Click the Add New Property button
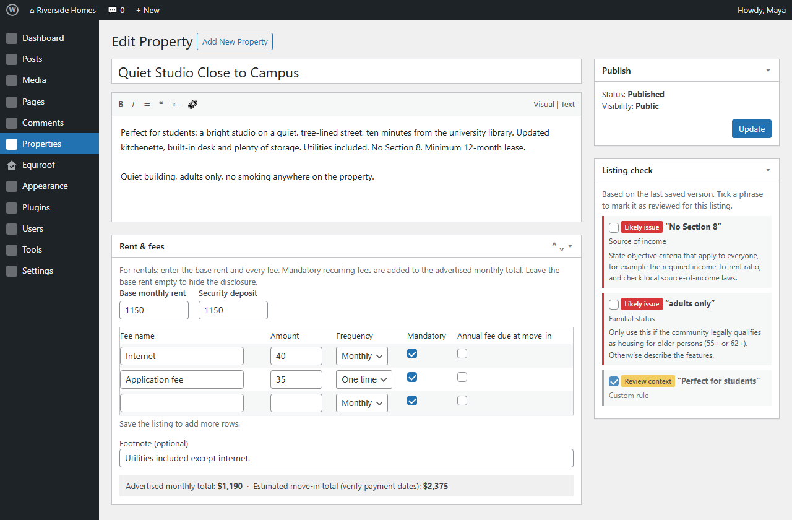Screen dimensions: 792x520 tap(235, 41)
